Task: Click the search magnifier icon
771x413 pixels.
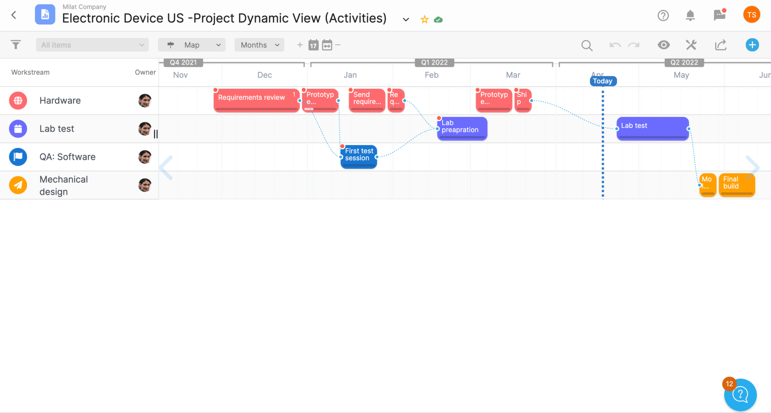Action: (x=587, y=45)
